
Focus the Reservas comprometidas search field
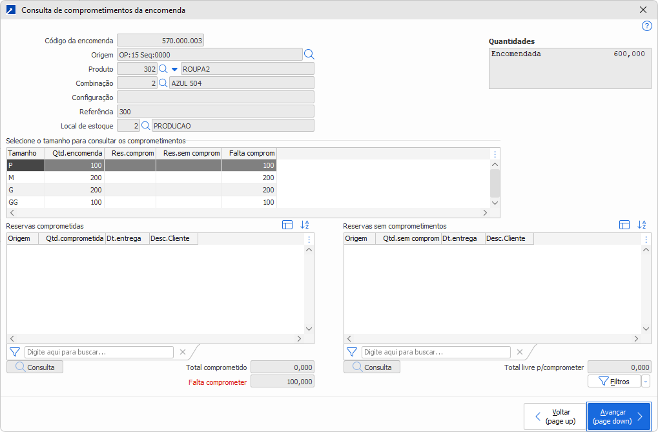(x=99, y=352)
